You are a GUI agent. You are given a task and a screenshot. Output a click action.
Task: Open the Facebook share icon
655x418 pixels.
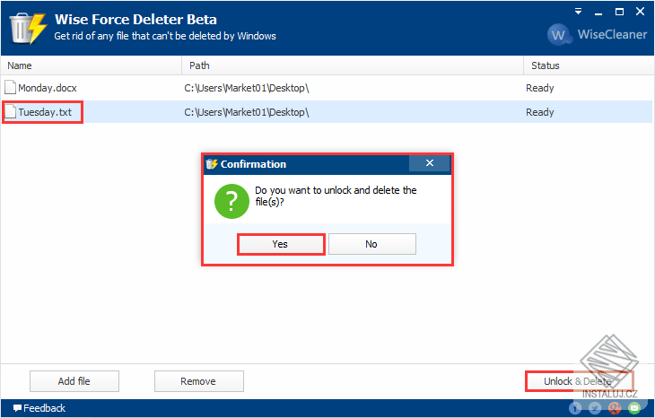[x=575, y=408]
